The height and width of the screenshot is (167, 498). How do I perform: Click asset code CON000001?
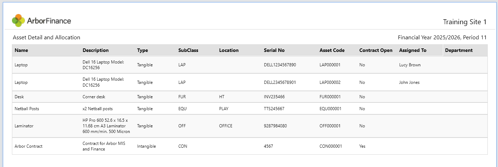pos(331,146)
